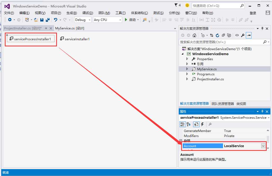Viewport: 272px width, 176px height.
Task: Open the Account value dropdown arrow
Action: coord(263,146)
